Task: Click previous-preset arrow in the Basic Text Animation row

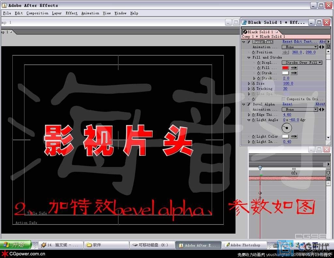Action: (320, 47)
